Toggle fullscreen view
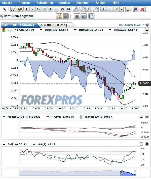Viewport: 151px width, 179px height. tap(91, 16)
